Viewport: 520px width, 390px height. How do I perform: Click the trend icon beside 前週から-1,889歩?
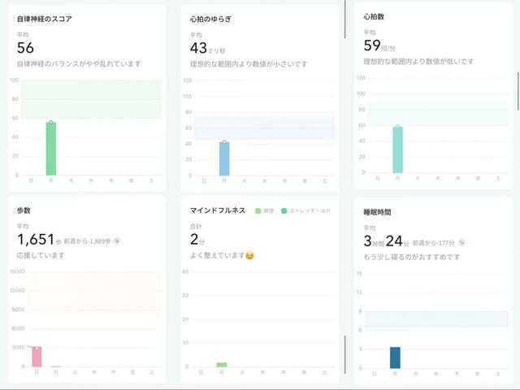(116, 240)
